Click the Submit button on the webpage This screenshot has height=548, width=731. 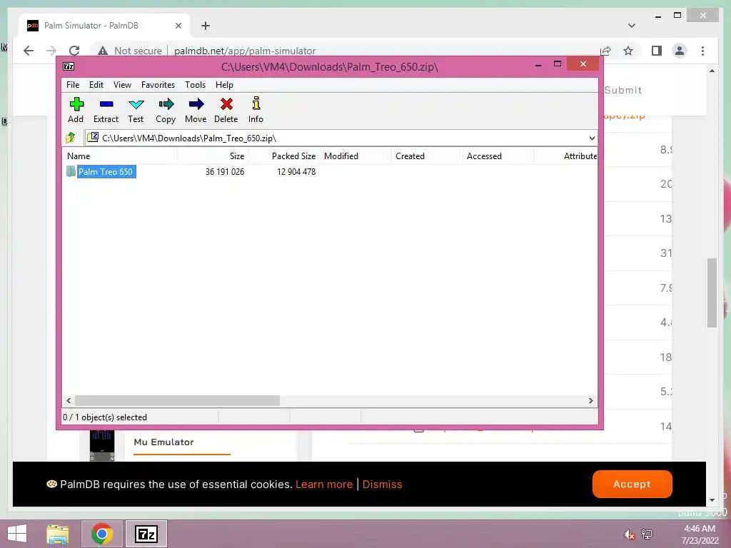[x=622, y=90]
